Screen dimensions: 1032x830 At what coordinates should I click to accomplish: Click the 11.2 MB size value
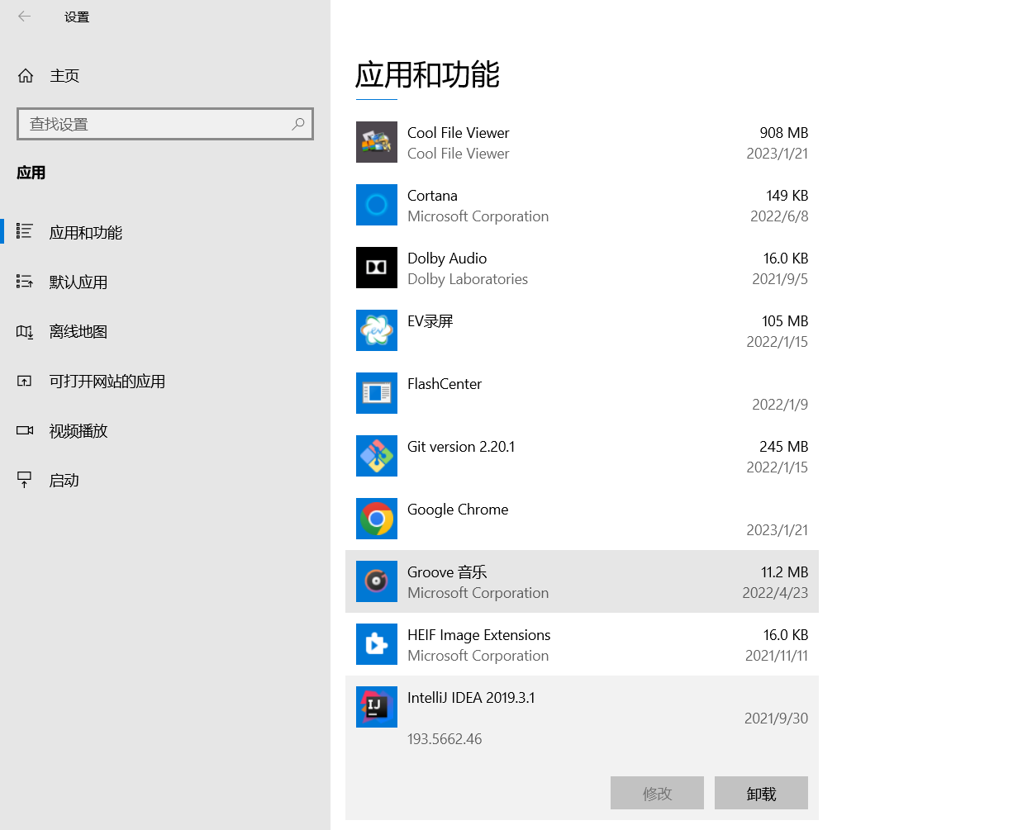coord(785,572)
